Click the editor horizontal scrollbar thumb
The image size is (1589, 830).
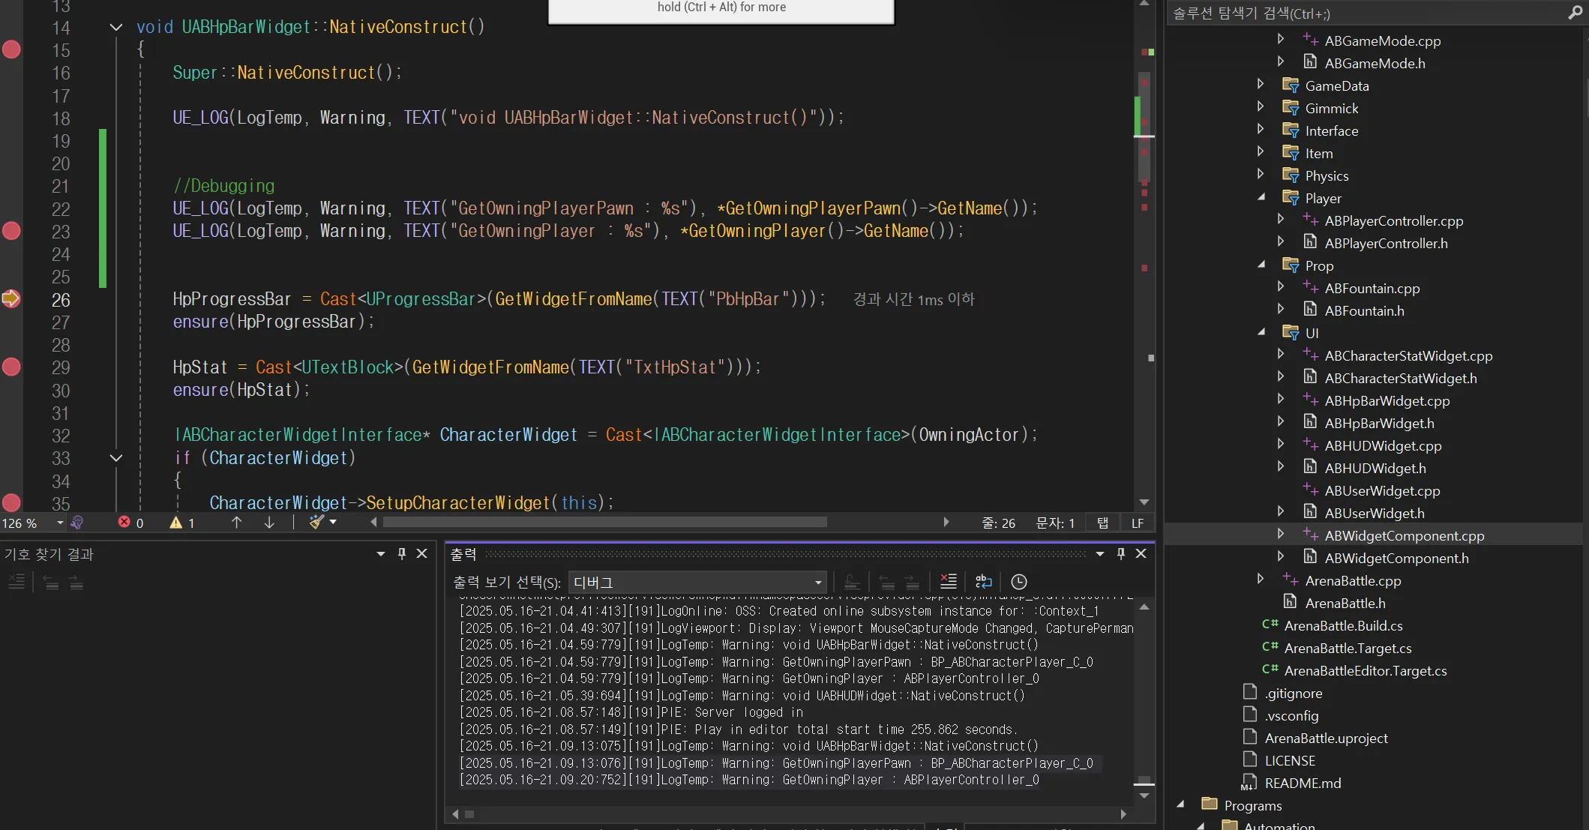click(x=605, y=522)
